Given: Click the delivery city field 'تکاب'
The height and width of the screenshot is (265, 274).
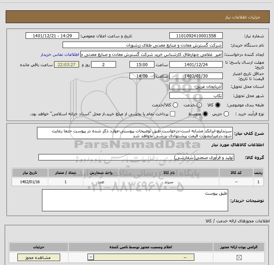Looking at the screenshot, I should 196,95.
